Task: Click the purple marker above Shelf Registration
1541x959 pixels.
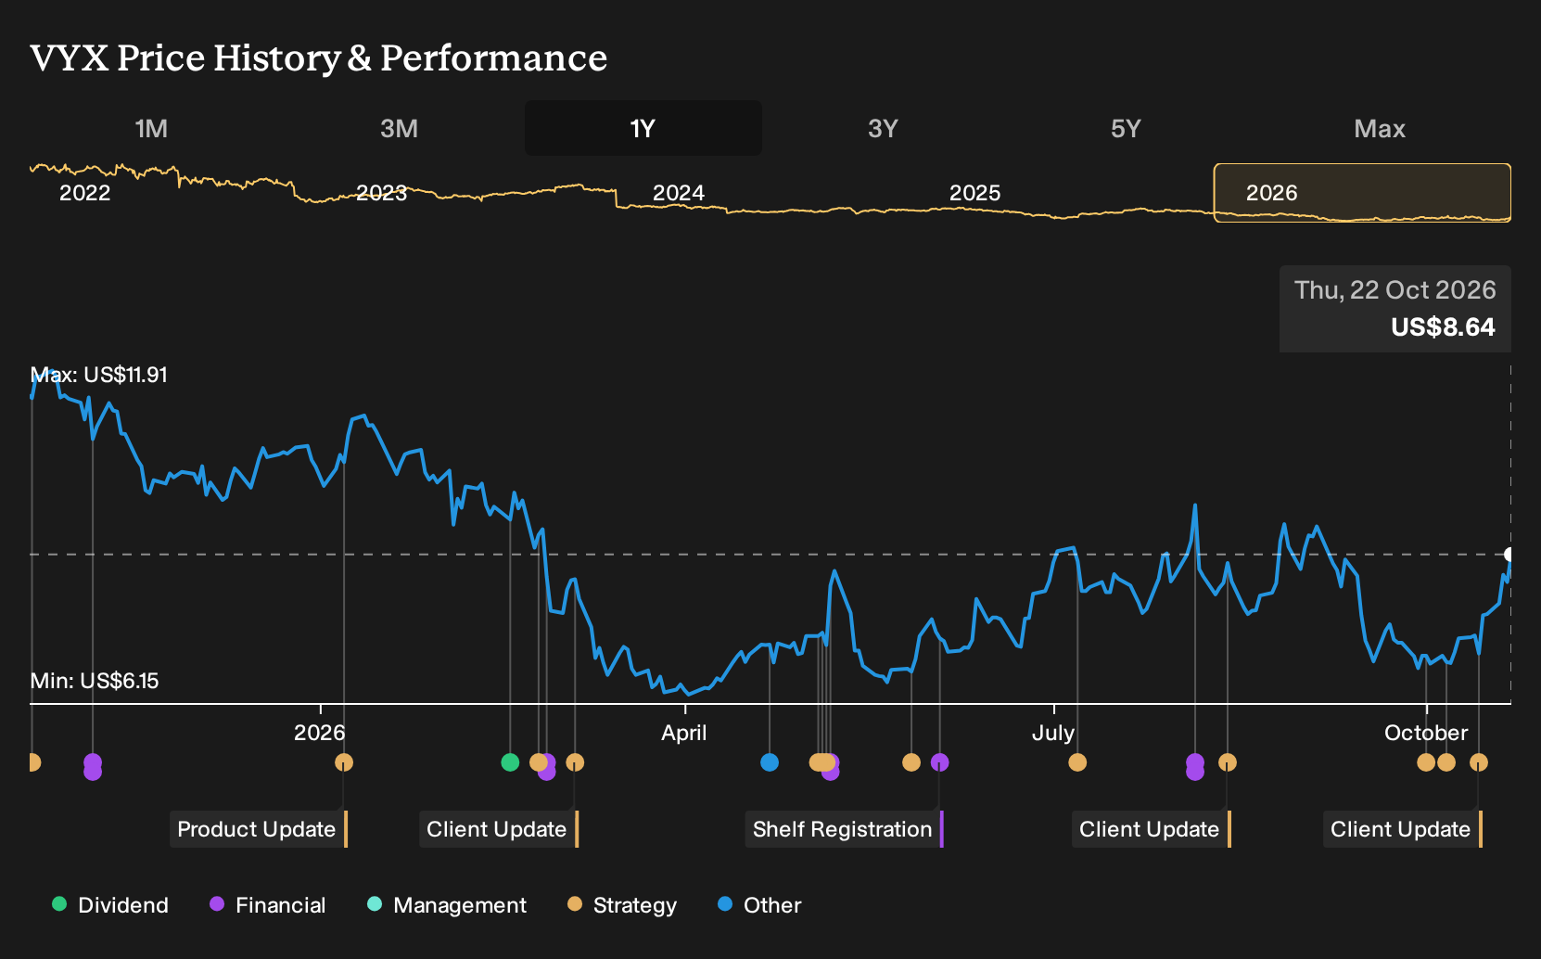Action: pos(940,762)
